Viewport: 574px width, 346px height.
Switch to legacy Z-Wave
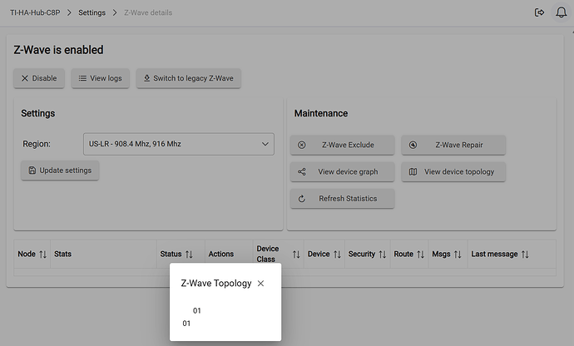click(x=189, y=78)
